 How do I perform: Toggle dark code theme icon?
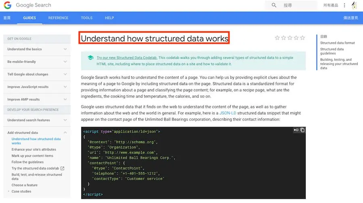296,130
